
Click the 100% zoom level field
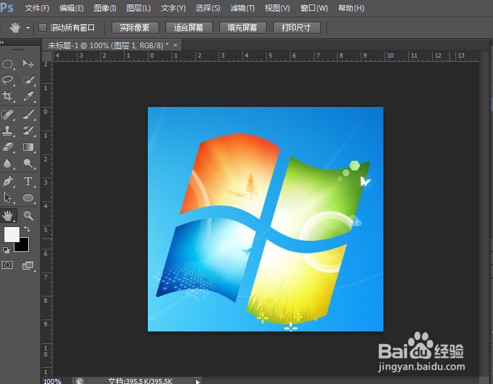coord(53,381)
